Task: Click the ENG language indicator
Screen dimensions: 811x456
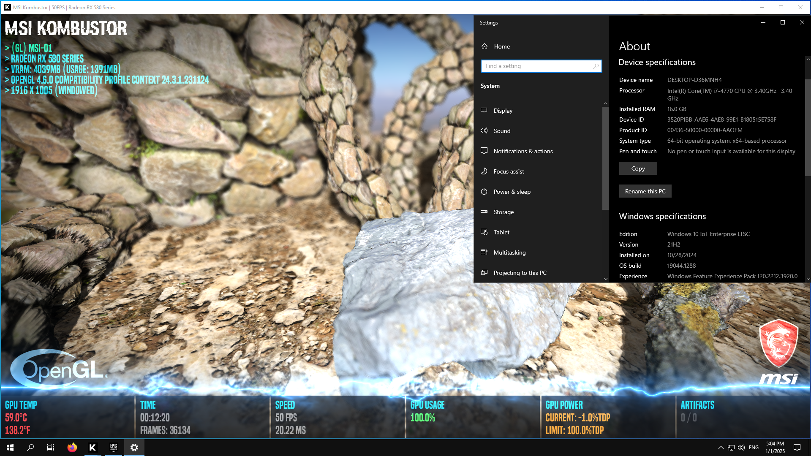Action: (x=754, y=448)
